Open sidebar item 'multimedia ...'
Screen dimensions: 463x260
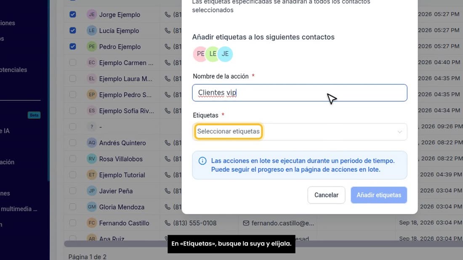click(19, 209)
